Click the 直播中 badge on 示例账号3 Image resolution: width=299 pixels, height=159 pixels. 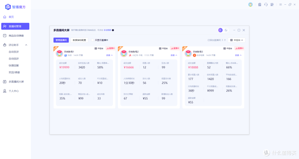[239, 49]
